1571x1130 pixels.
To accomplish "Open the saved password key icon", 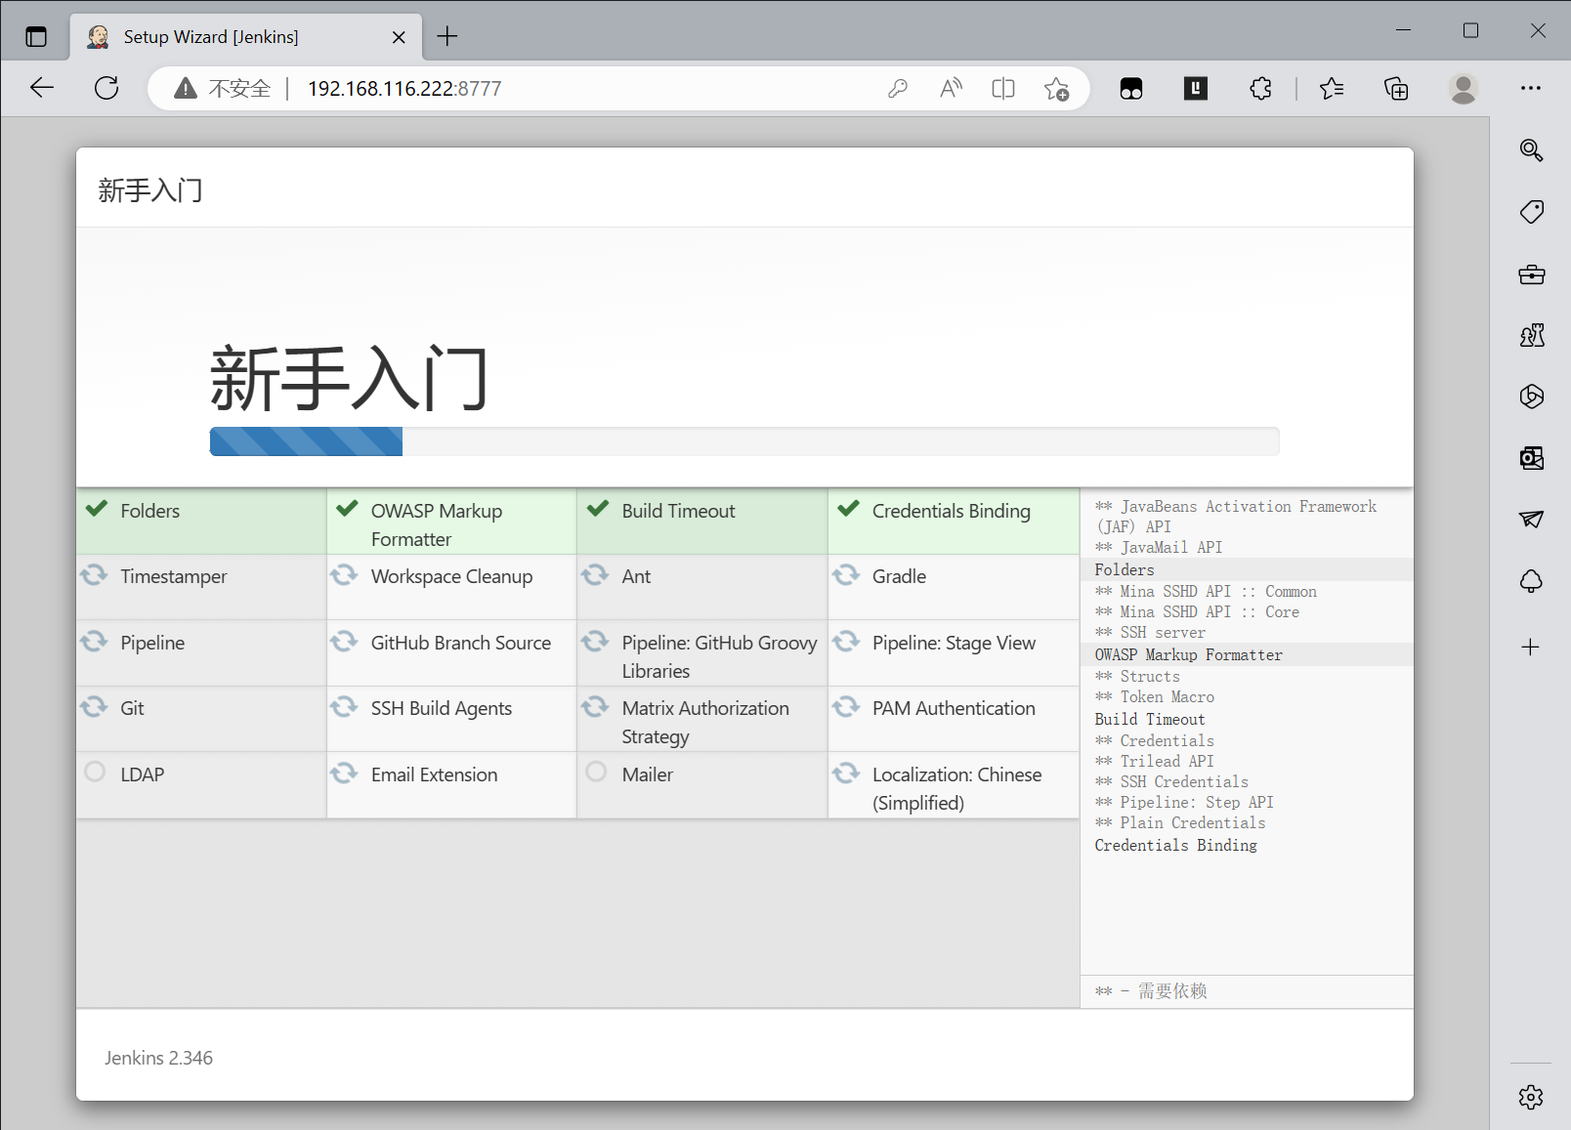I will click(898, 89).
